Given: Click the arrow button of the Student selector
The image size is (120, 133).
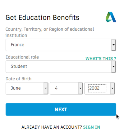Looking at the screenshot, I should pyautogui.click(x=113, y=67).
